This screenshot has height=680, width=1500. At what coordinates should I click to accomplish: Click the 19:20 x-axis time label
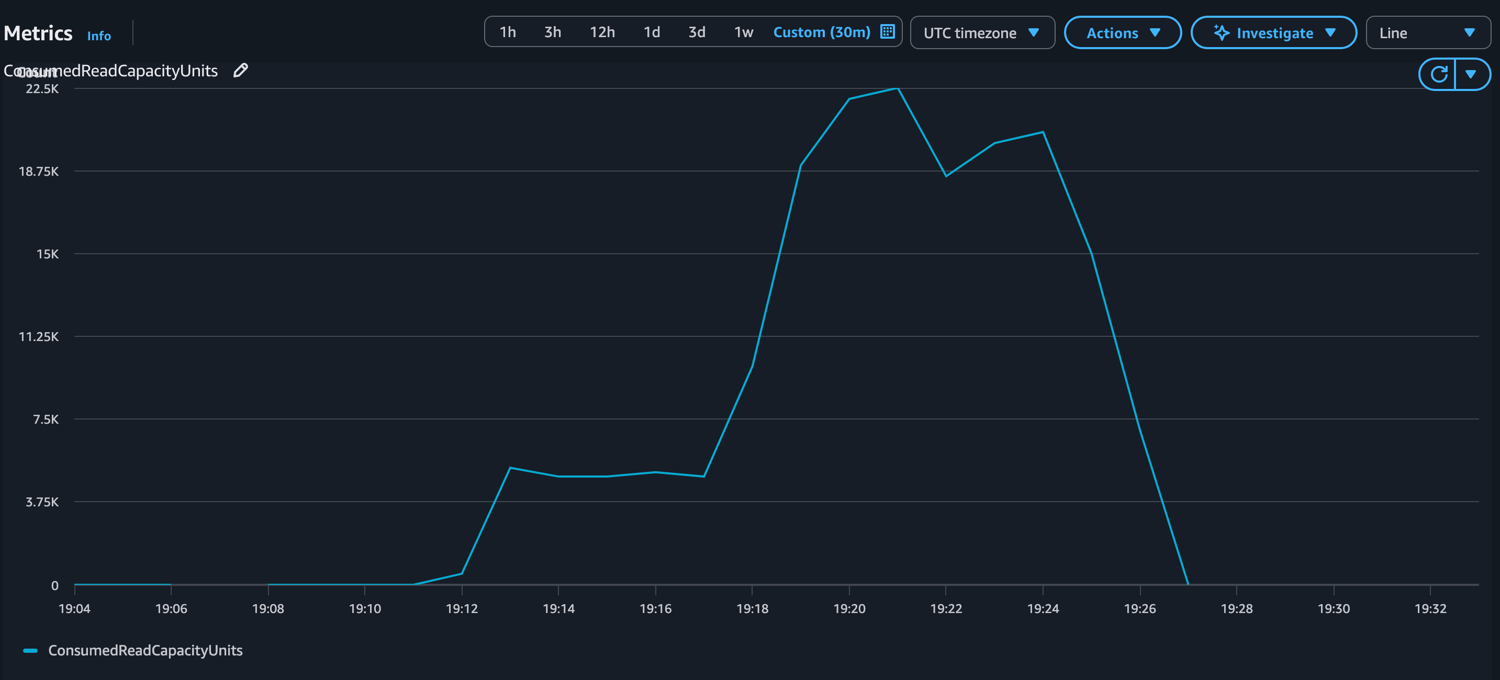[849, 608]
